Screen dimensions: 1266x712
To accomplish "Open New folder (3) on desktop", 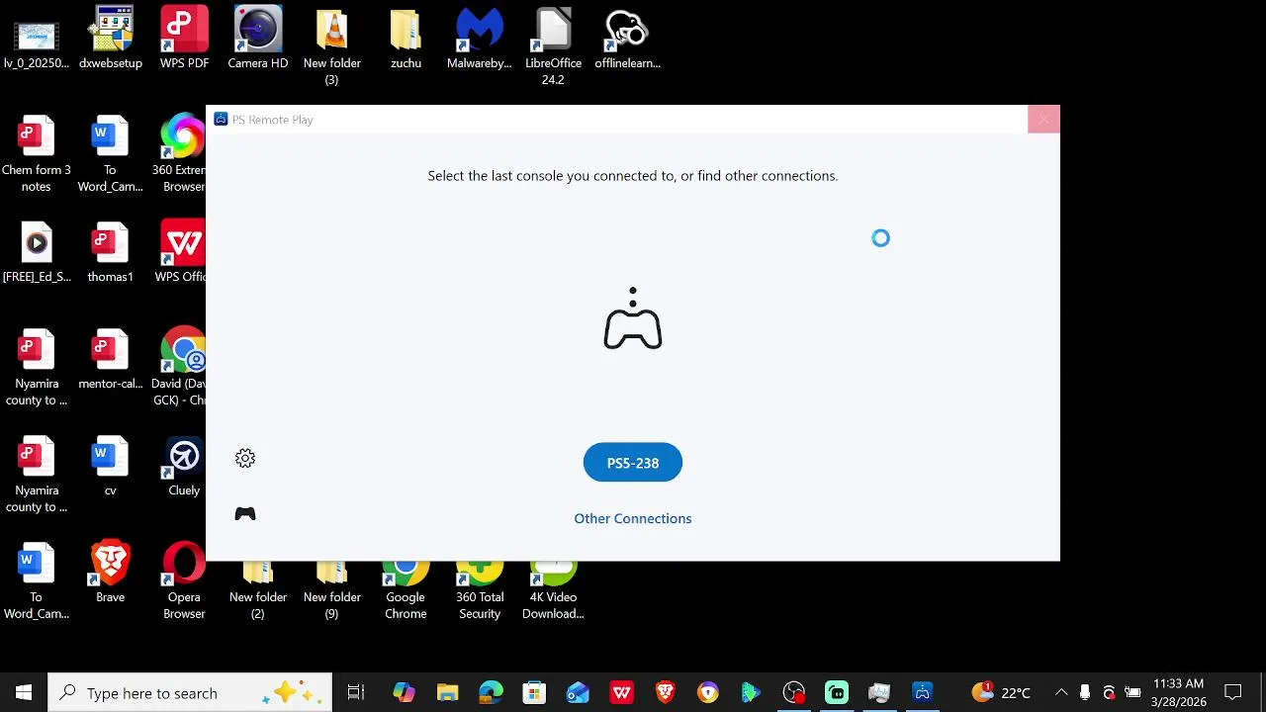I will point(332,45).
